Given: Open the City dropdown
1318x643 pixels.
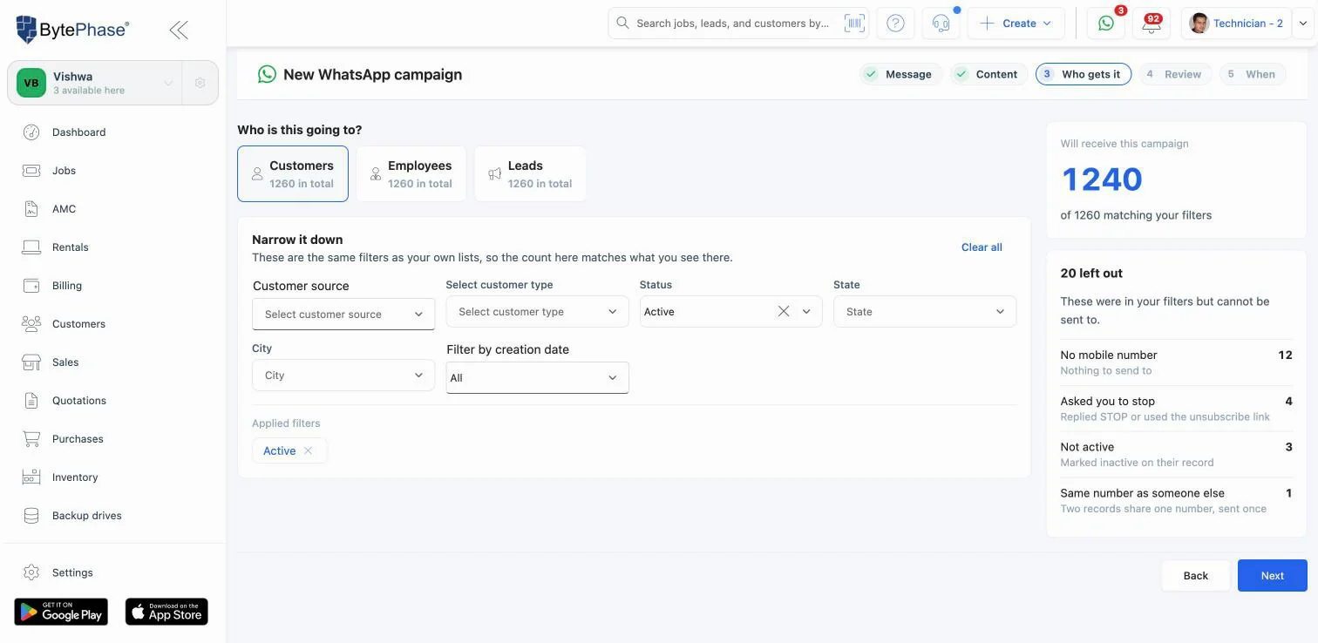Looking at the screenshot, I should (x=343, y=376).
